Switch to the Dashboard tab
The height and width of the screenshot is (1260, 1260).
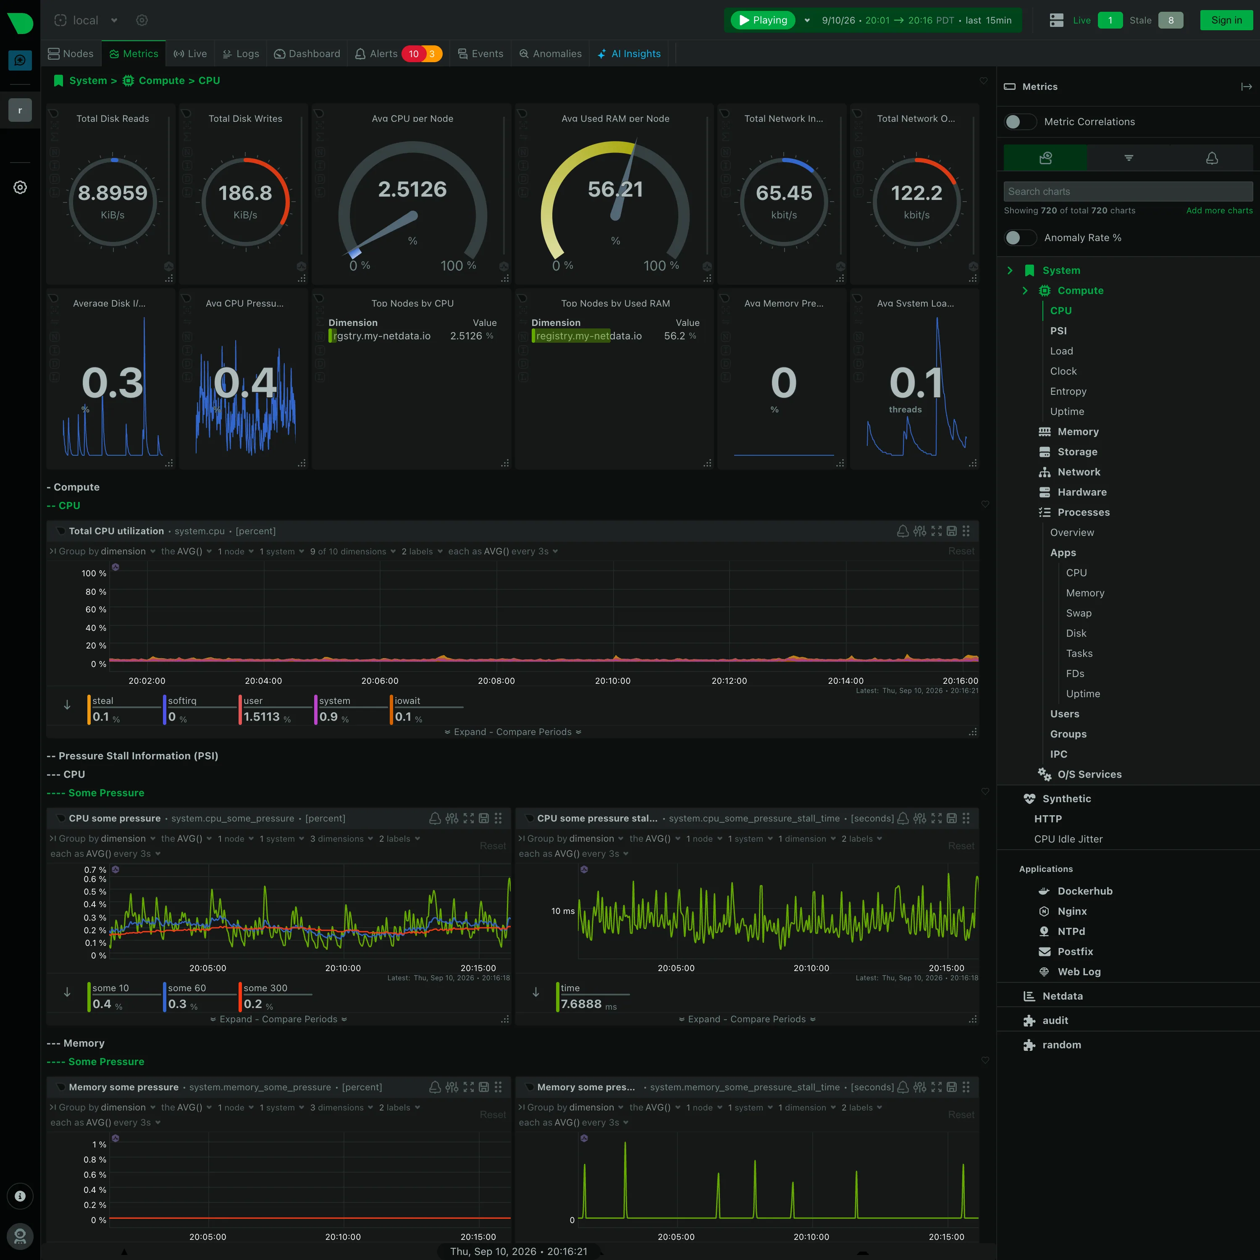[307, 53]
